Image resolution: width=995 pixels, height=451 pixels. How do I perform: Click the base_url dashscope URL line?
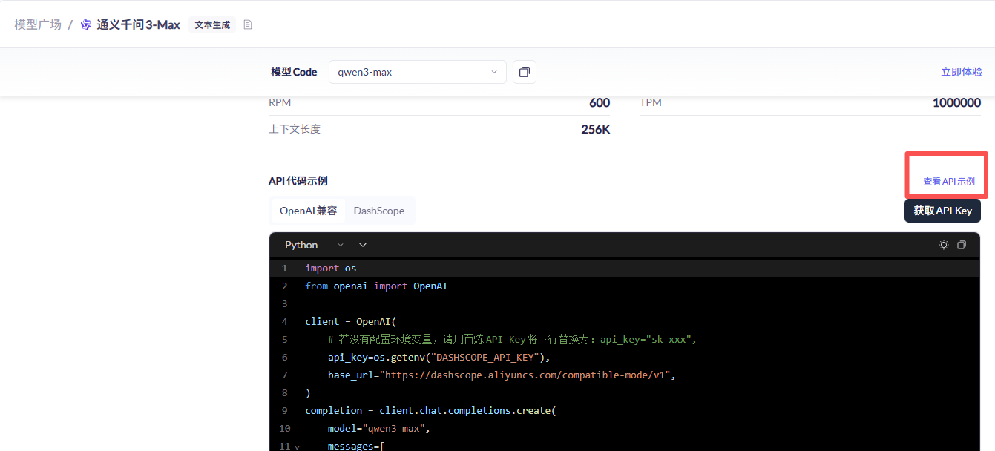(x=502, y=375)
